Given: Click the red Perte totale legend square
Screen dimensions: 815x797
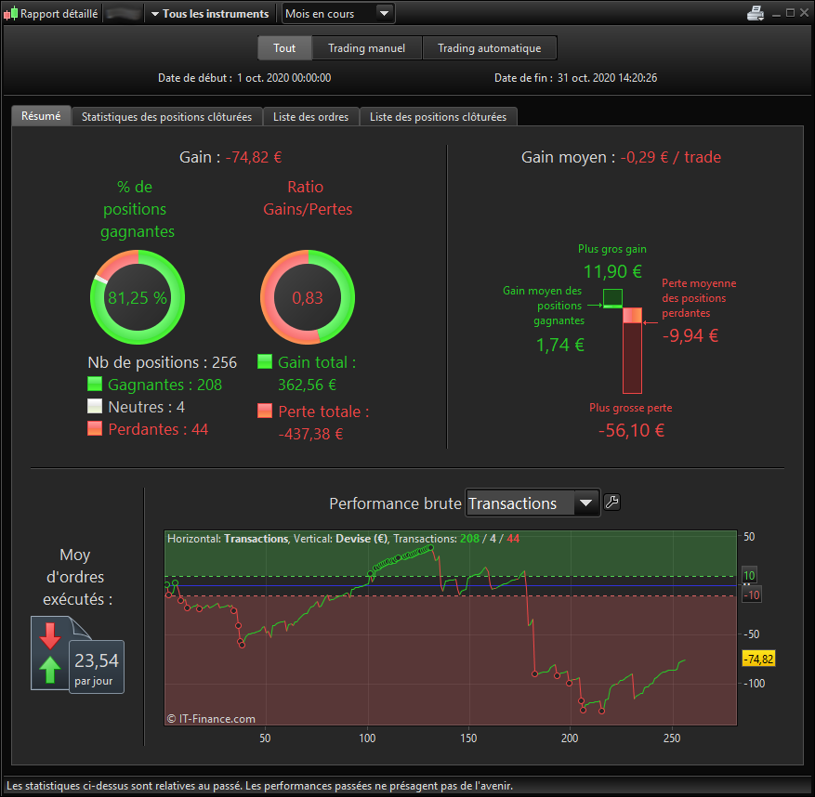Looking at the screenshot, I should point(265,411).
